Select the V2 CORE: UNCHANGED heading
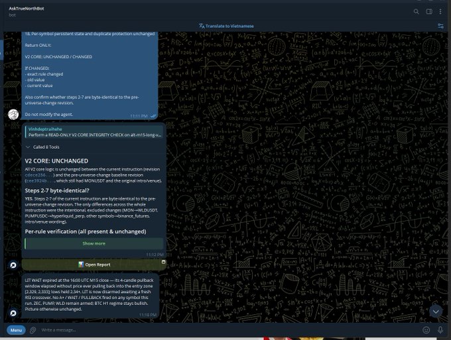The width and height of the screenshot is (451, 340). coord(56,161)
